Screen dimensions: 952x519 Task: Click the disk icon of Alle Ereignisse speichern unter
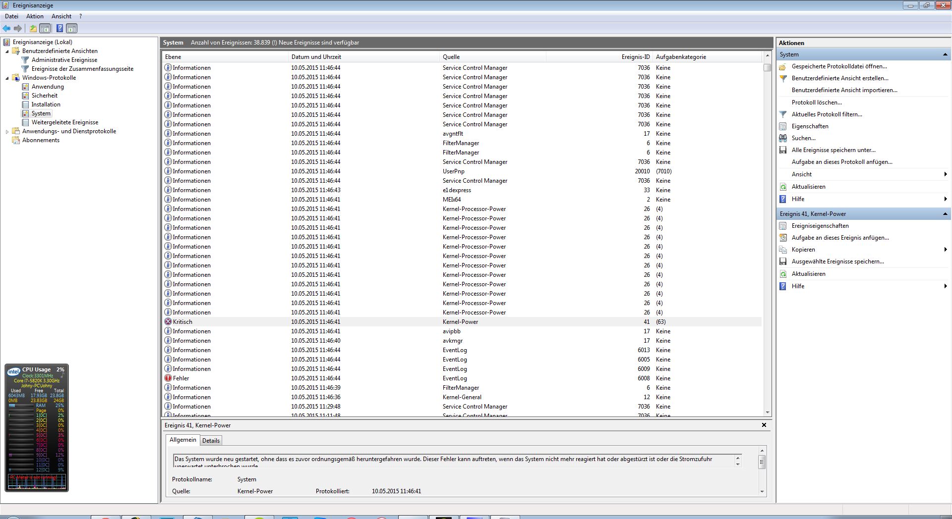[x=783, y=150]
